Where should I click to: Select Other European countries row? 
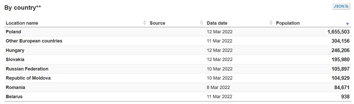point(34,41)
